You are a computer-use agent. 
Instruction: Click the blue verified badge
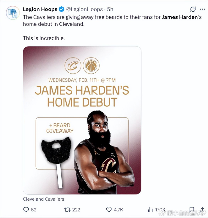coord(62,9)
